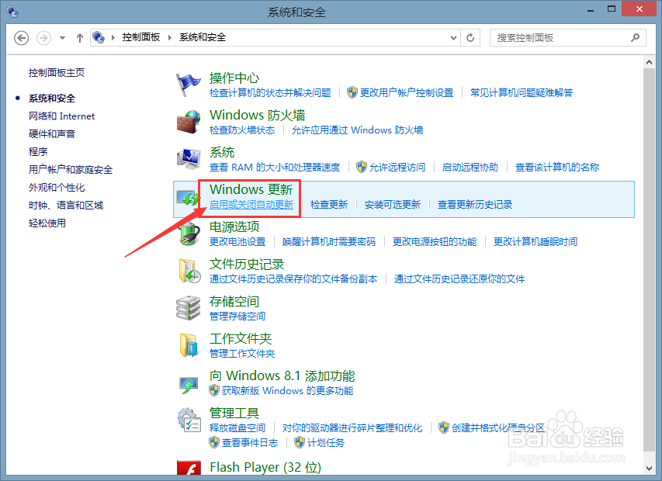Expand the address bar history dropdown
662x481 pixels.
pyautogui.click(x=453, y=37)
